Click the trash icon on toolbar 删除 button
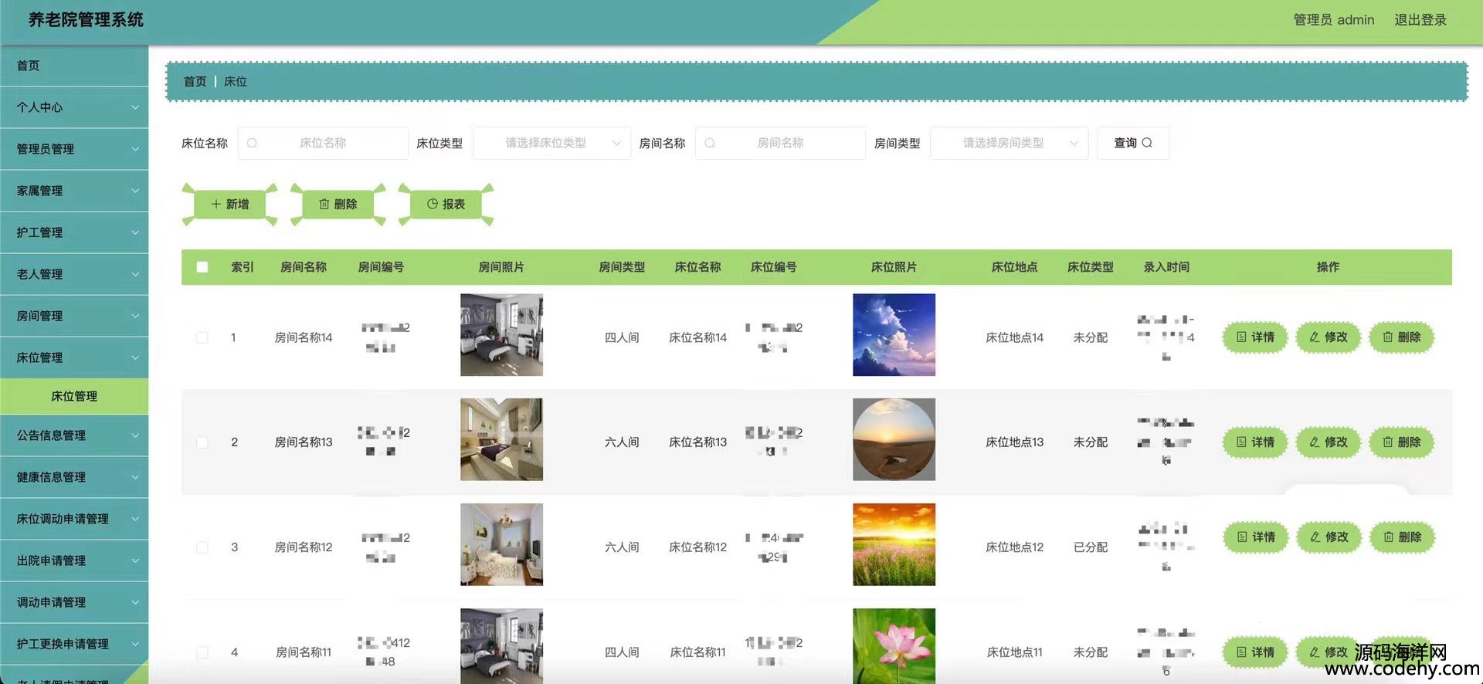This screenshot has height=684, width=1483. (324, 204)
